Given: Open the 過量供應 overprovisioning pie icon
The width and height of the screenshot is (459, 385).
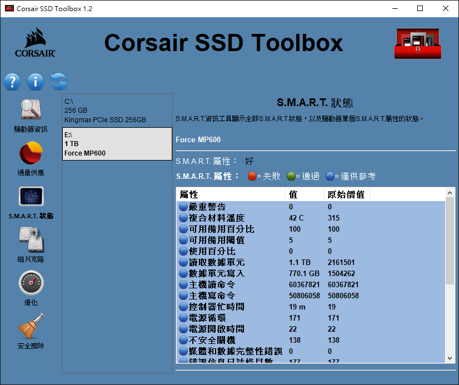Looking at the screenshot, I should pos(31,153).
